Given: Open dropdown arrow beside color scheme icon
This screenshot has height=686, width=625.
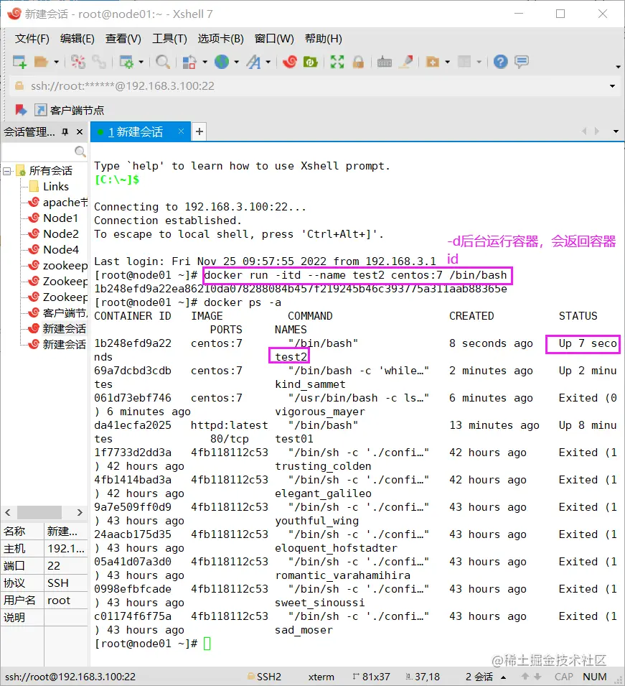Looking at the screenshot, I should point(205,62).
